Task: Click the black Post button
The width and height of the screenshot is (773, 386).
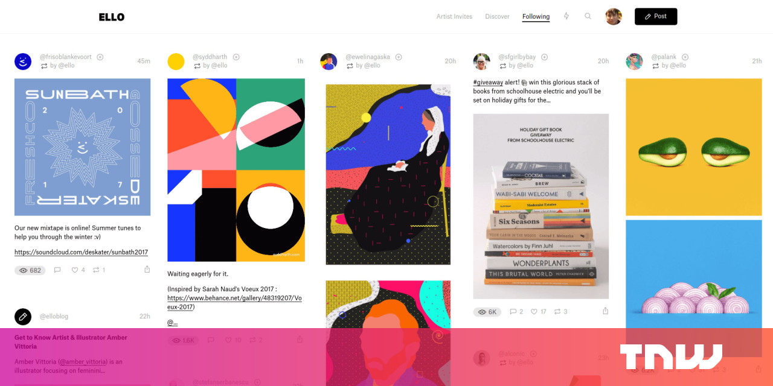Action: 656,16
